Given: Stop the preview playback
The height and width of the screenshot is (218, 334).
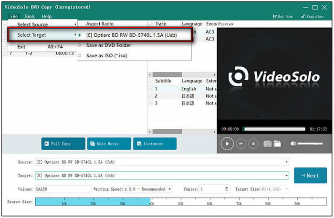Looking at the screenshot, I should [x=253, y=144].
